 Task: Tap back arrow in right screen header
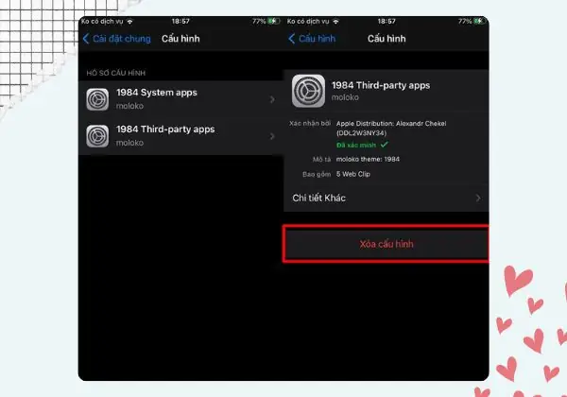(x=291, y=39)
